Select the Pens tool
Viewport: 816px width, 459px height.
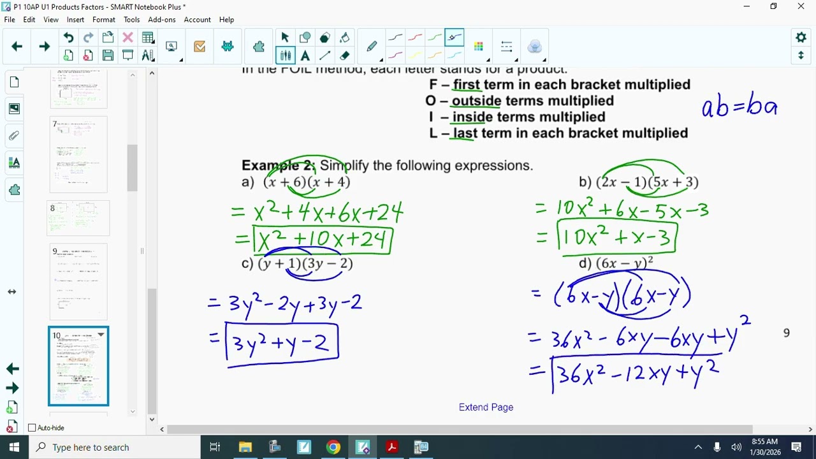[285, 55]
